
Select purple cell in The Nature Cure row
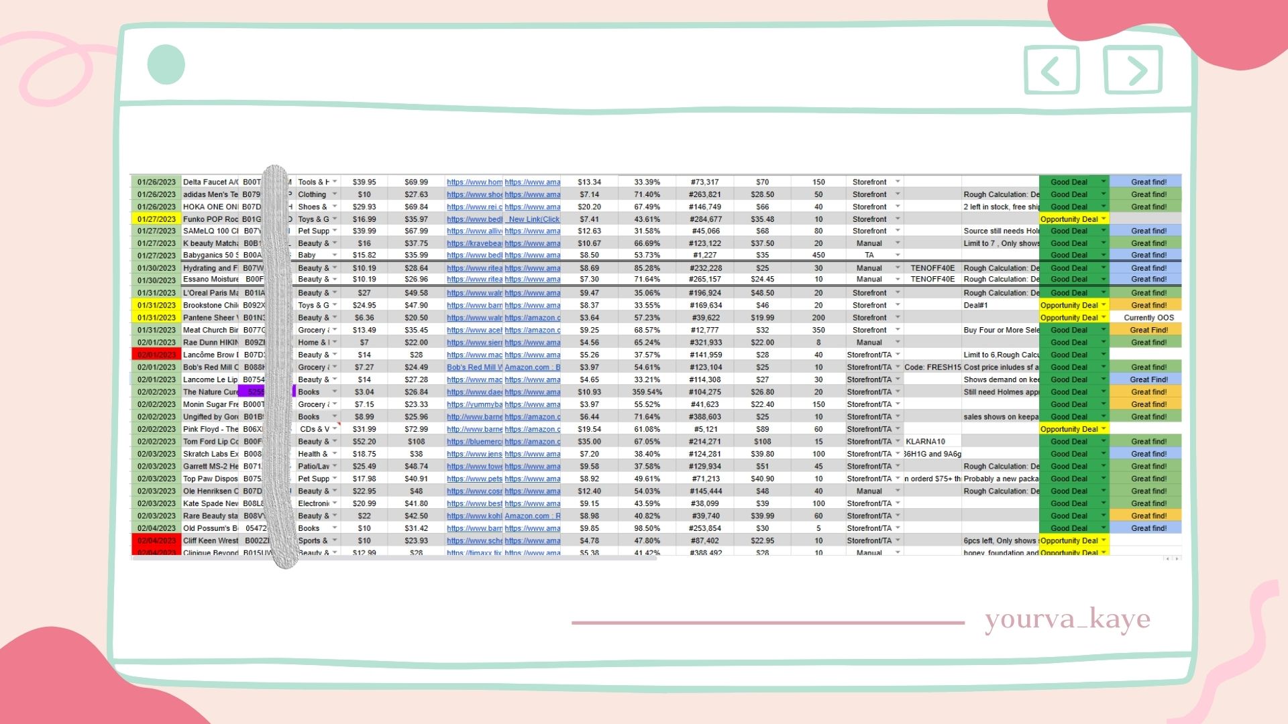(x=267, y=392)
